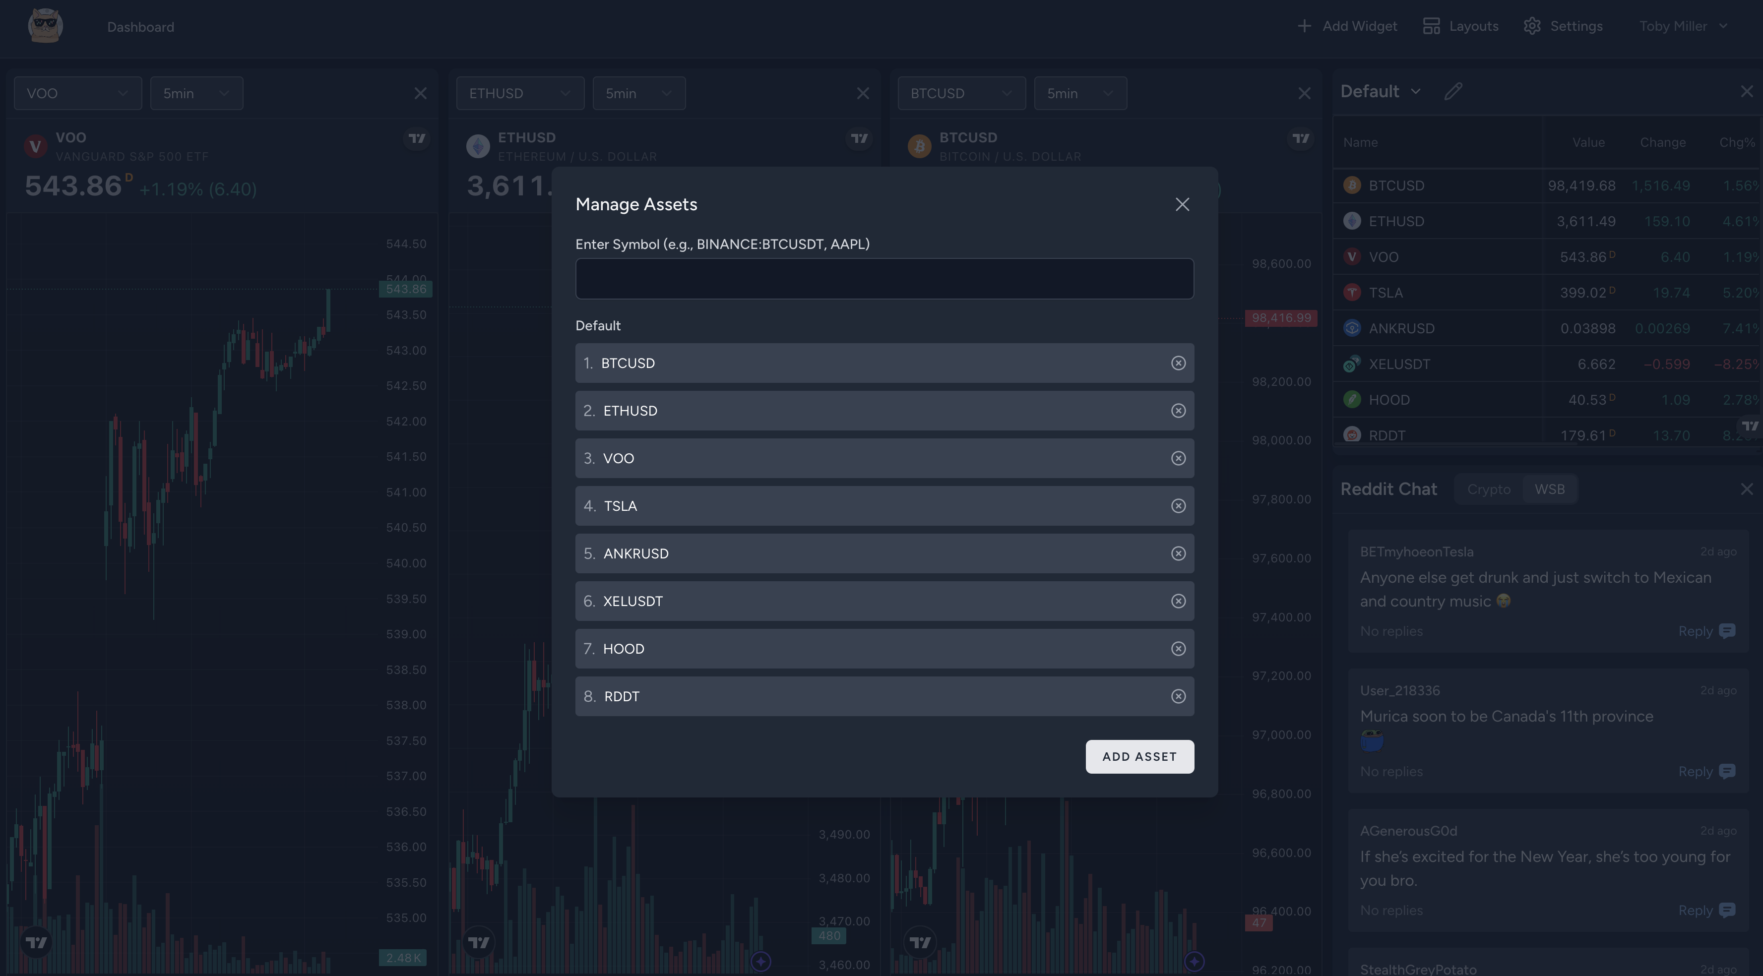This screenshot has width=1763, height=976.
Task: Click lightning icon on BTCUSD chart bottom
Action: (x=1195, y=961)
